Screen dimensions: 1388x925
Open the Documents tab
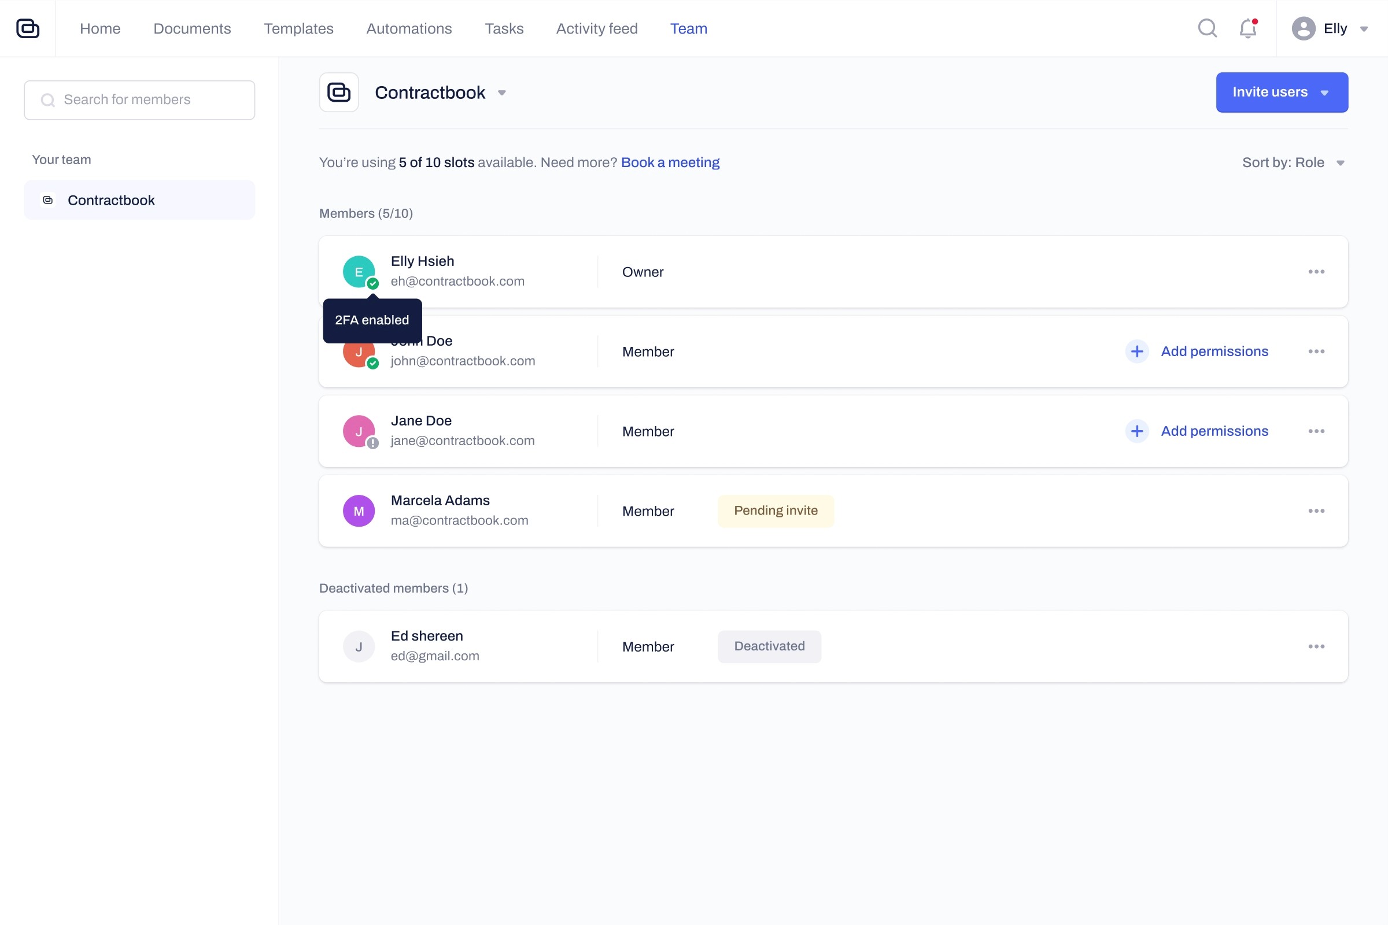coord(192,28)
